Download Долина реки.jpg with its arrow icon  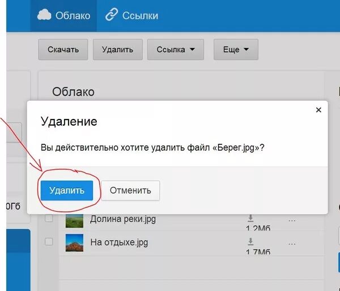(x=250, y=218)
